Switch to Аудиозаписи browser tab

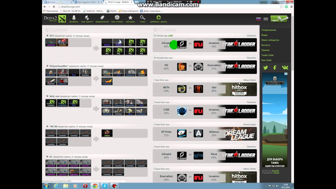point(88,2)
